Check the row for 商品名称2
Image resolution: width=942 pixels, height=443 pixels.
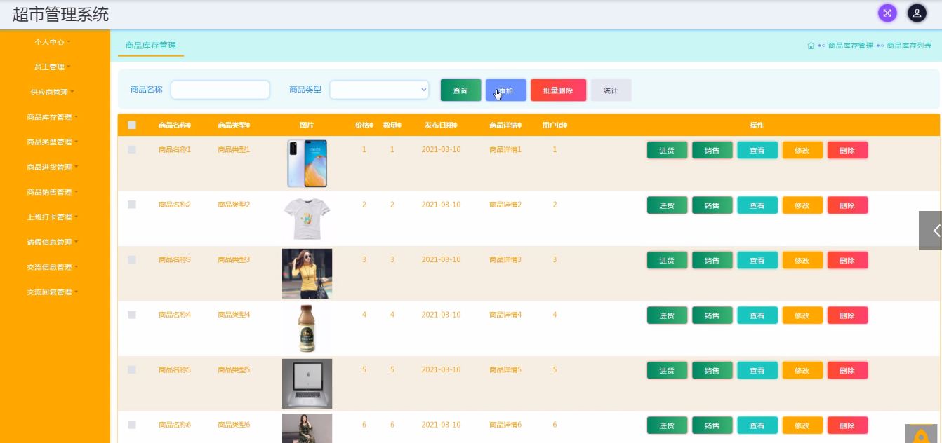click(132, 205)
